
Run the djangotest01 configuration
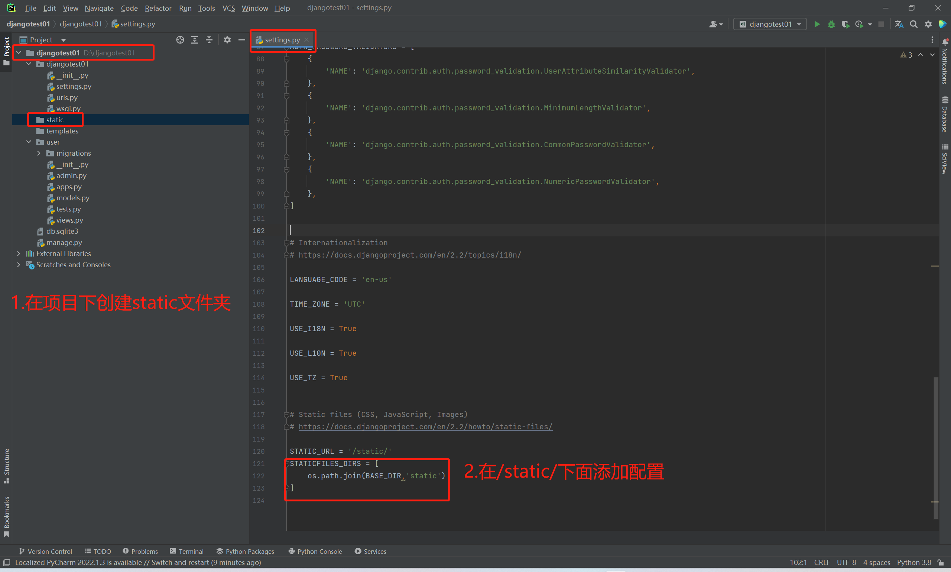pos(817,24)
